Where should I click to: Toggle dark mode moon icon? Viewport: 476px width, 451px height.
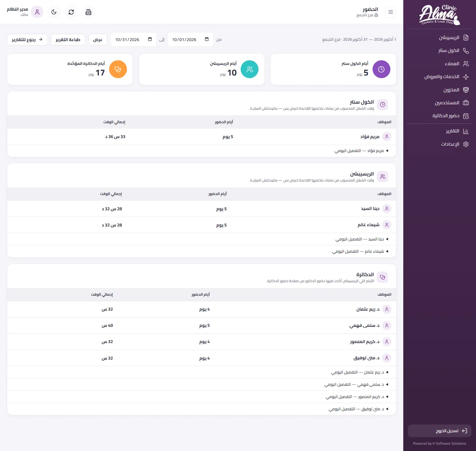(x=54, y=12)
